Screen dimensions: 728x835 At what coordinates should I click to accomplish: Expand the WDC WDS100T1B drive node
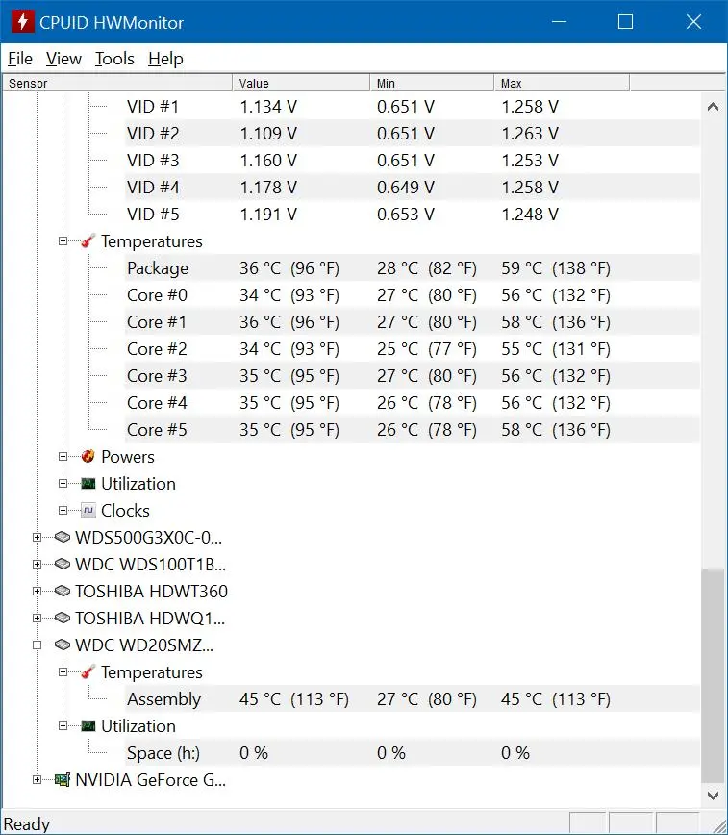point(37,564)
